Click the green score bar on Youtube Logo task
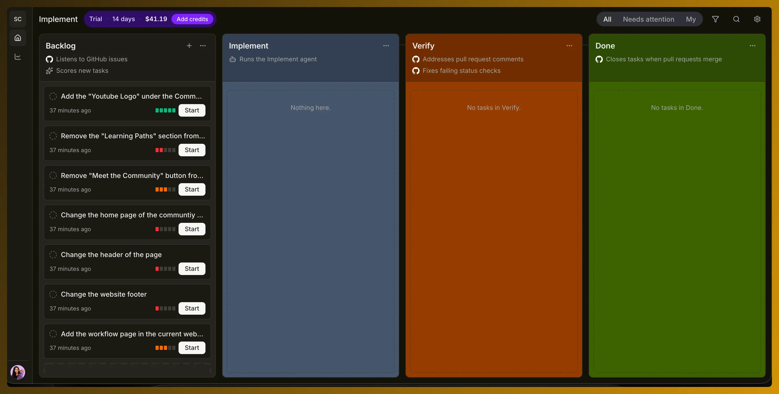 point(165,110)
